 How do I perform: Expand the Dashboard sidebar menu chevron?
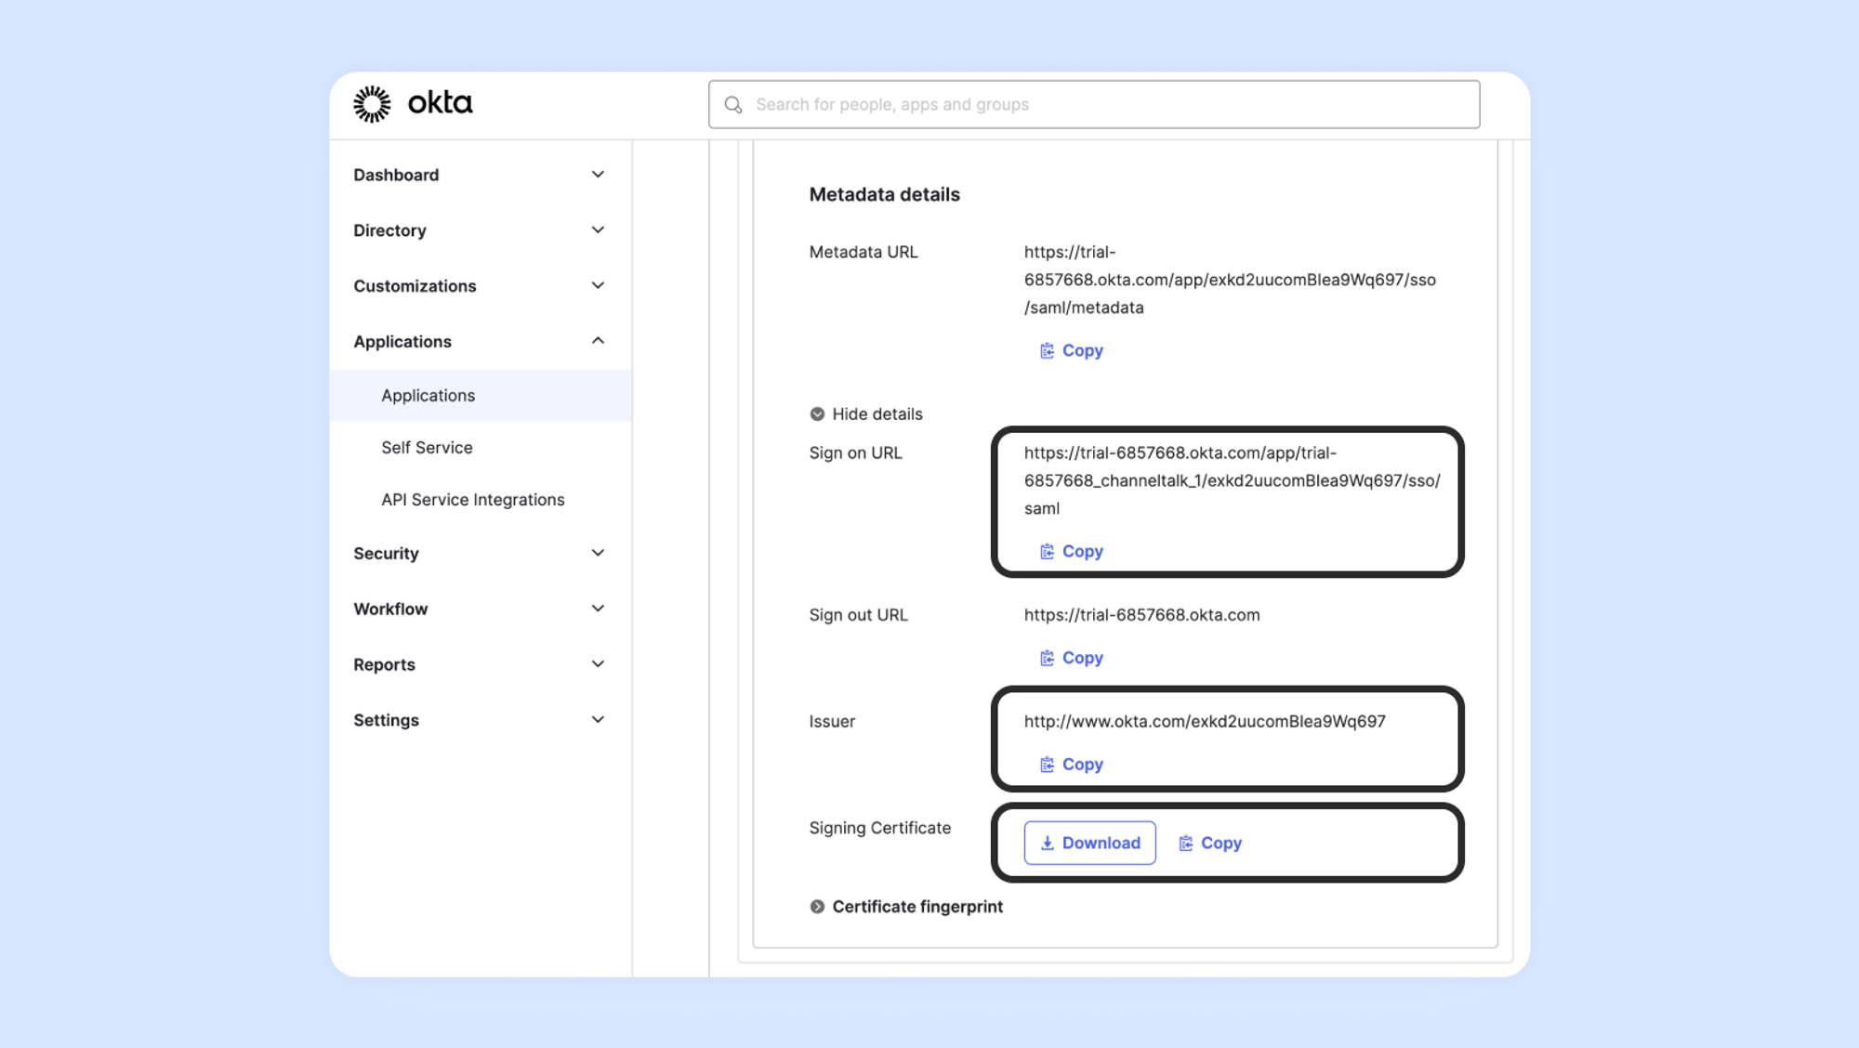click(x=598, y=175)
